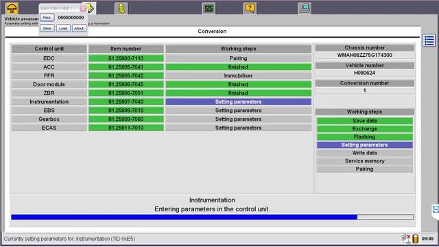The image size is (439, 247).
Task: Click ACC finished working step cell
Action: click(238, 67)
